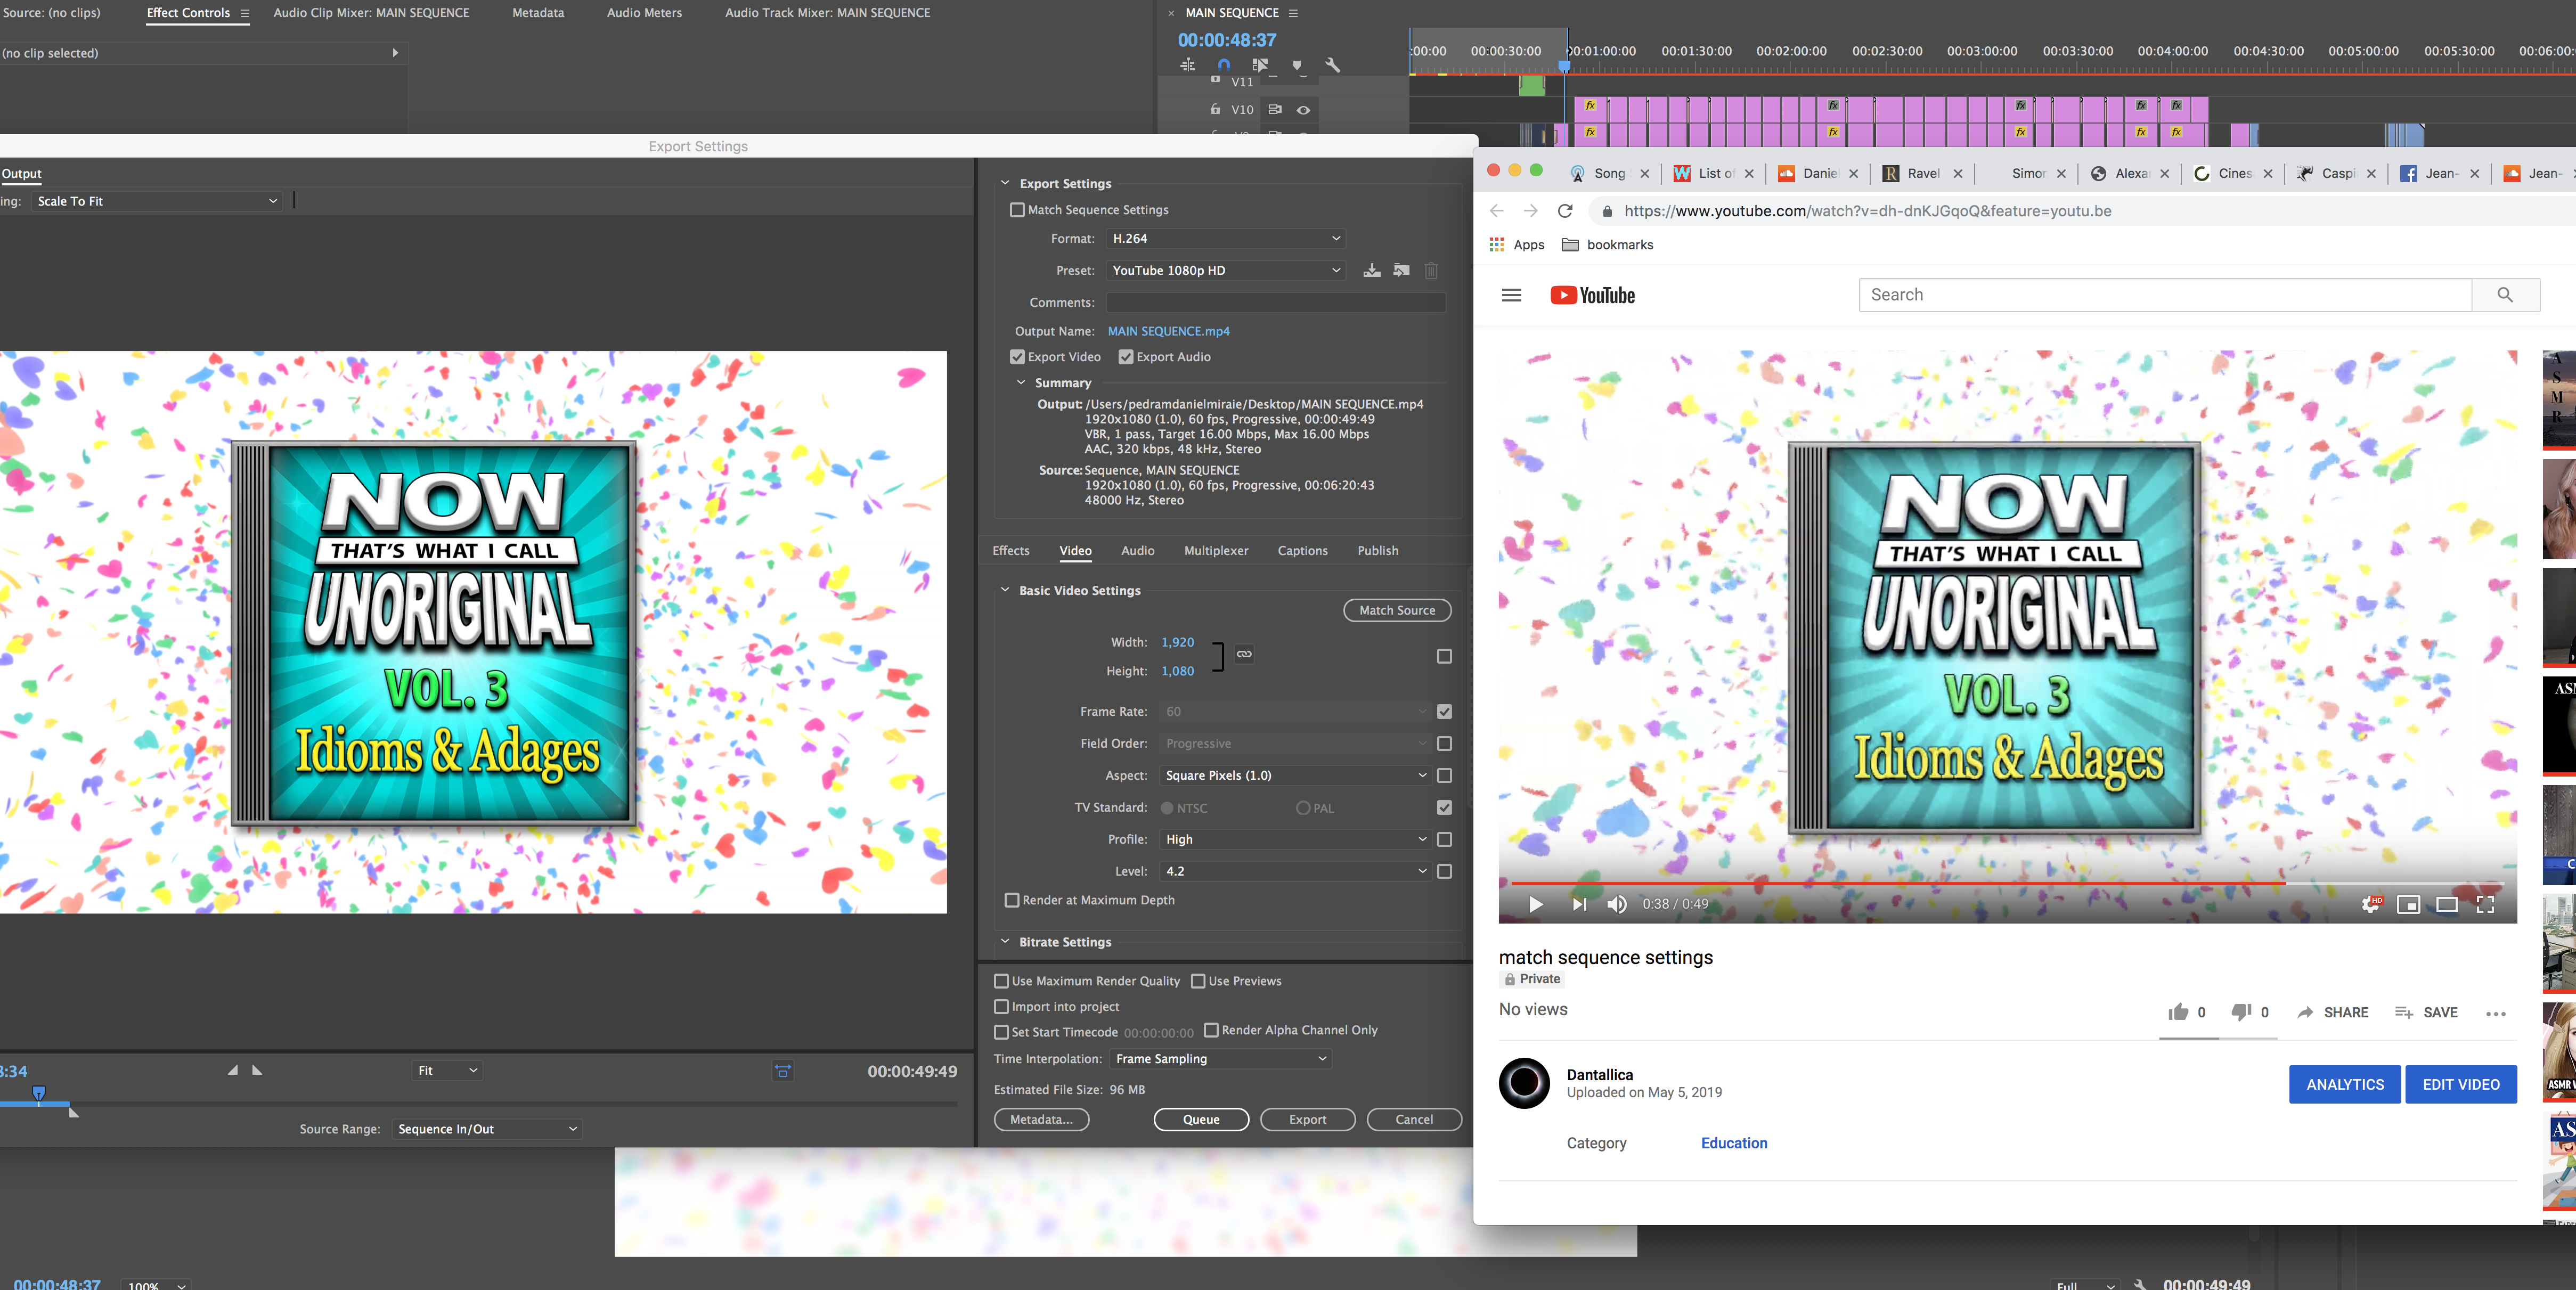Collapse Basic Video Settings section
This screenshot has height=1290, width=2576.
click(1005, 590)
